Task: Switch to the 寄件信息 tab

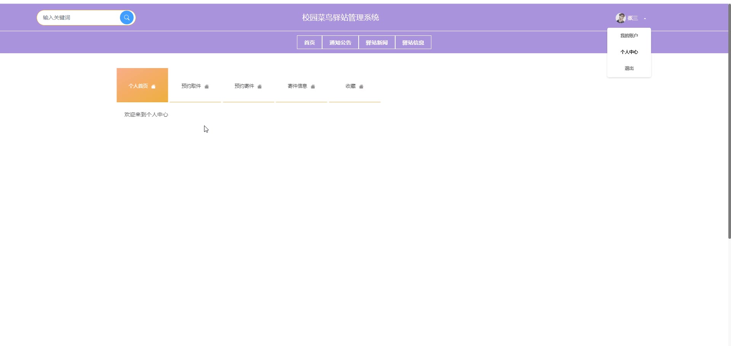Action: tap(302, 85)
